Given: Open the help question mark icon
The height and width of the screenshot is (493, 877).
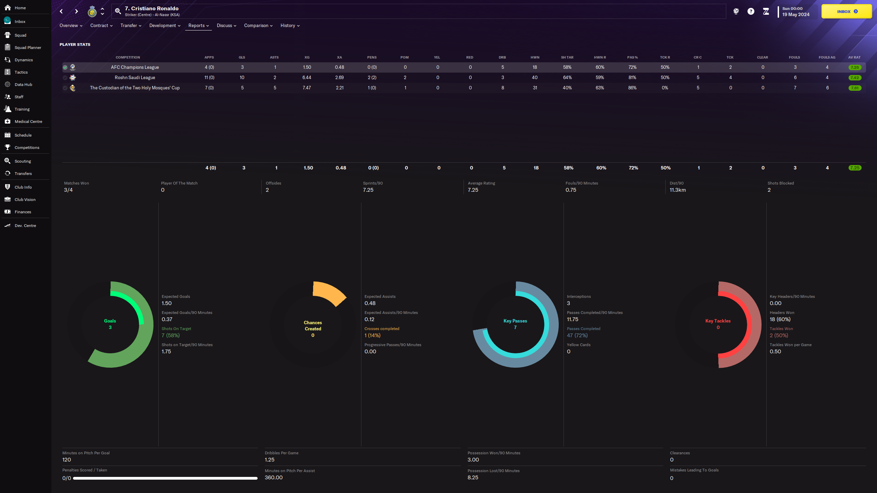Looking at the screenshot, I should (x=751, y=11).
